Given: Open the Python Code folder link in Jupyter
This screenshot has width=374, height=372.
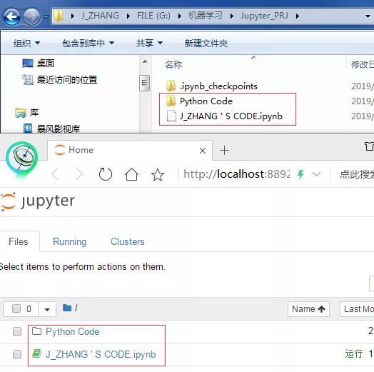Looking at the screenshot, I should click(x=73, y=331).
